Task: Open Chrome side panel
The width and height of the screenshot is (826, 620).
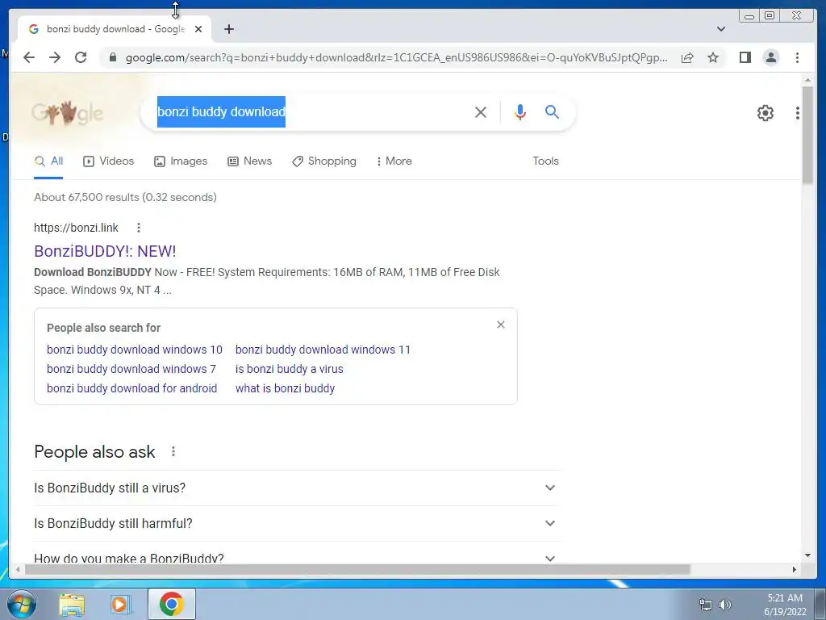Action: click(x=745, y=57)
